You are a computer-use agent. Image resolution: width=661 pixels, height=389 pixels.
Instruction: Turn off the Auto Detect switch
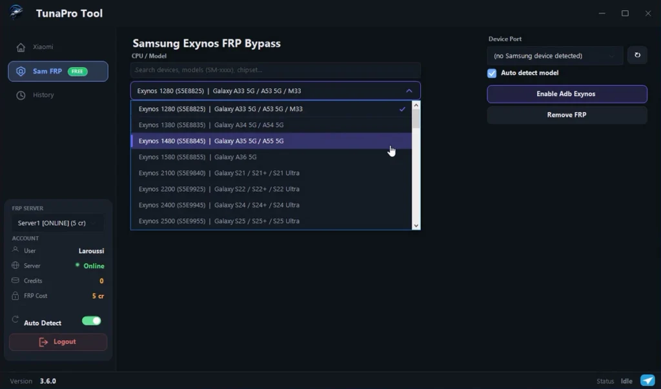pos(92,321)
